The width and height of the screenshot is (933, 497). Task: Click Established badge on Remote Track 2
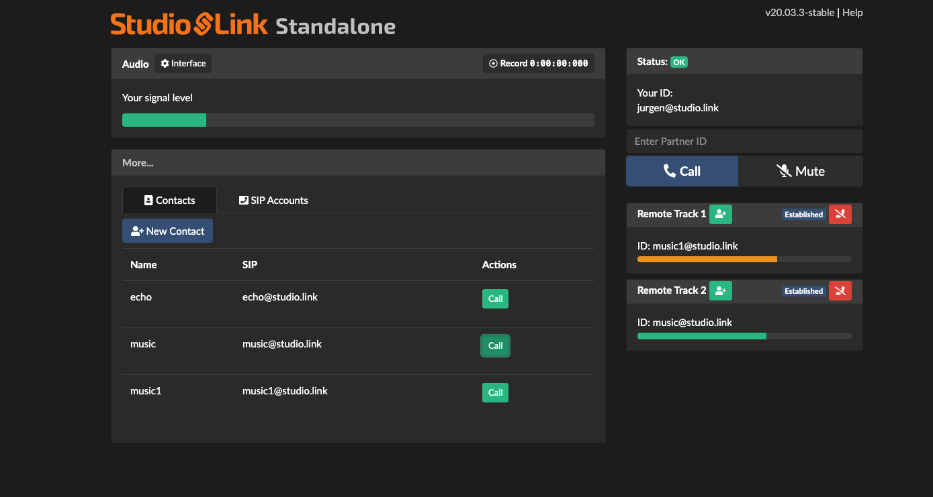803,291
